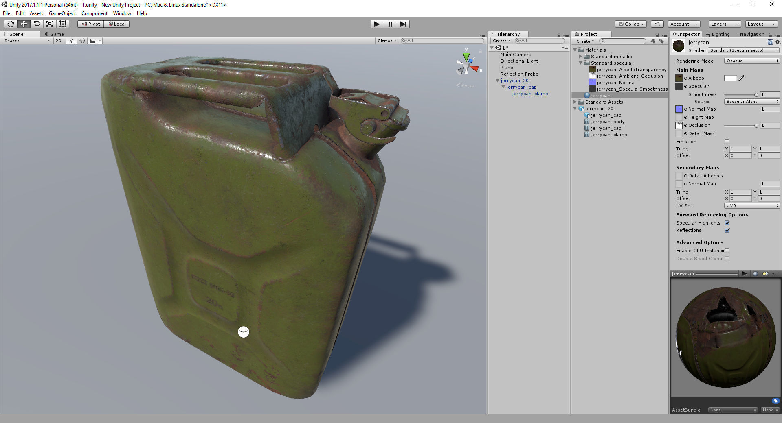The width and height of the screenshot is (782, 423).
Task: Open the Component menu
Action: (x=94, y=13)
